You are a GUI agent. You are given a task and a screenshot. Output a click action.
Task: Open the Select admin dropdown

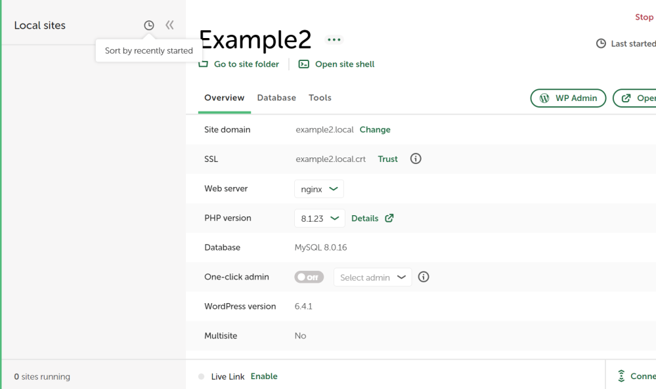372,277
